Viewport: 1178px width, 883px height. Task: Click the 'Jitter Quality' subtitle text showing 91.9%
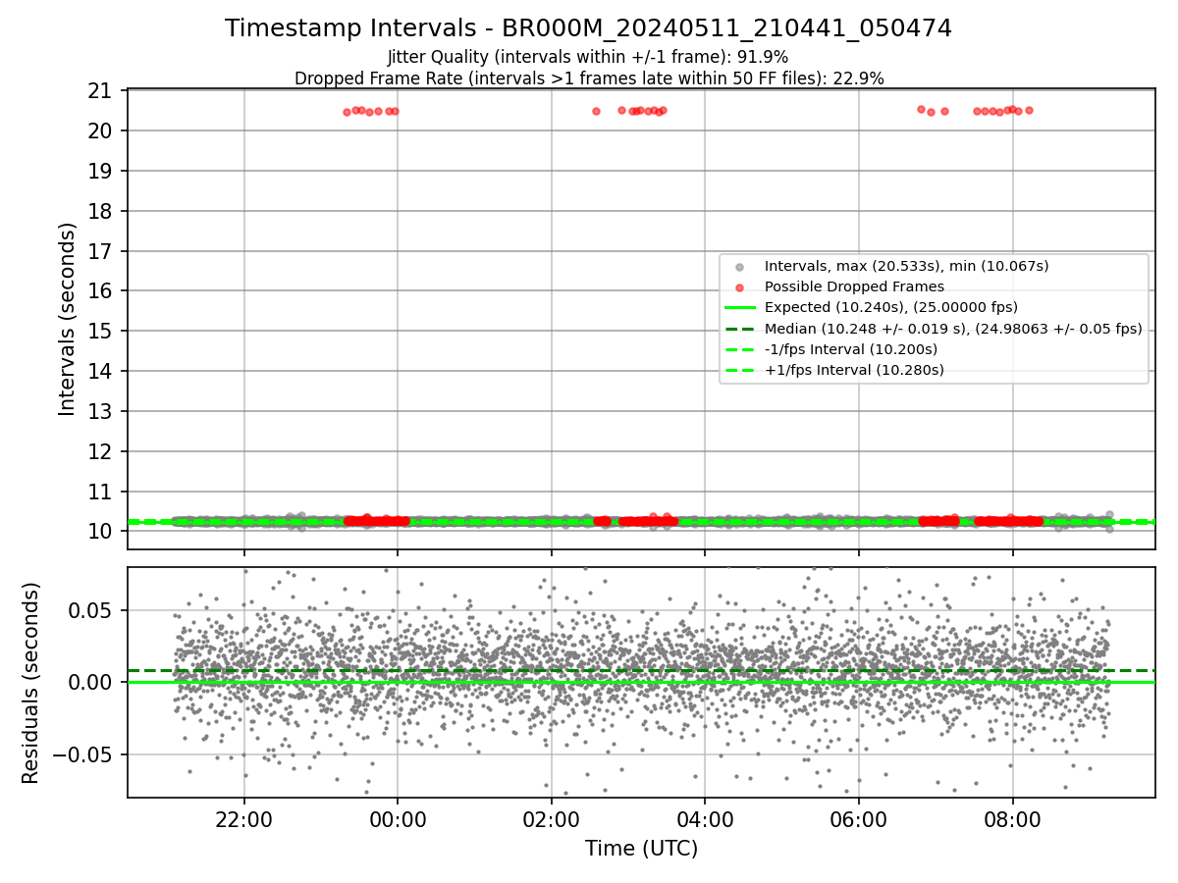[588, 57]
